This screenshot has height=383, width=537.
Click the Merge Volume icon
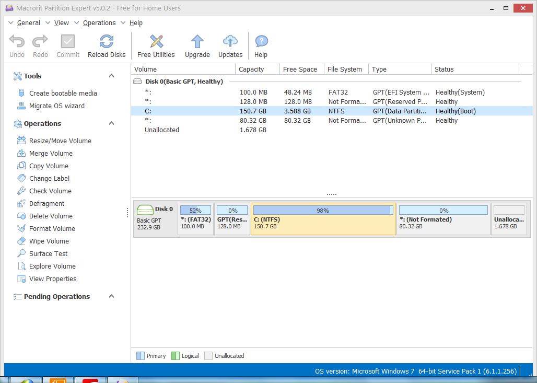coord(21,154)
